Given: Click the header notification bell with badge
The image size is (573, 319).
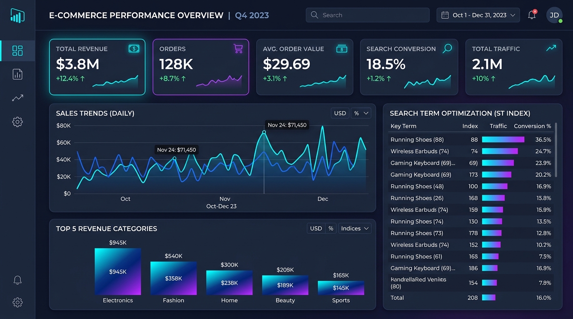Looking at the screenshot, I should pyautogui.click(x=532, y=15).
